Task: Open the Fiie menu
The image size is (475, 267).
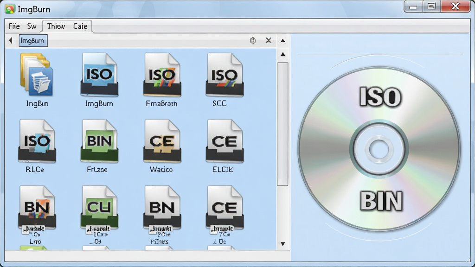Action: point(14,26)
